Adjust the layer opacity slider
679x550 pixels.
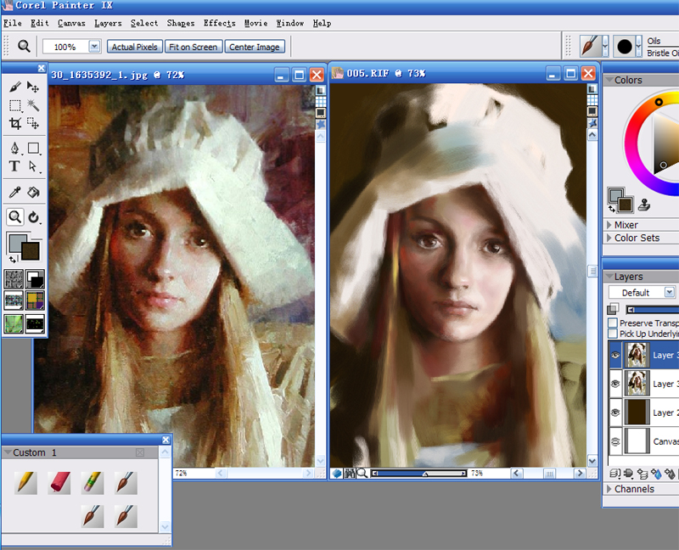(652, 309)
